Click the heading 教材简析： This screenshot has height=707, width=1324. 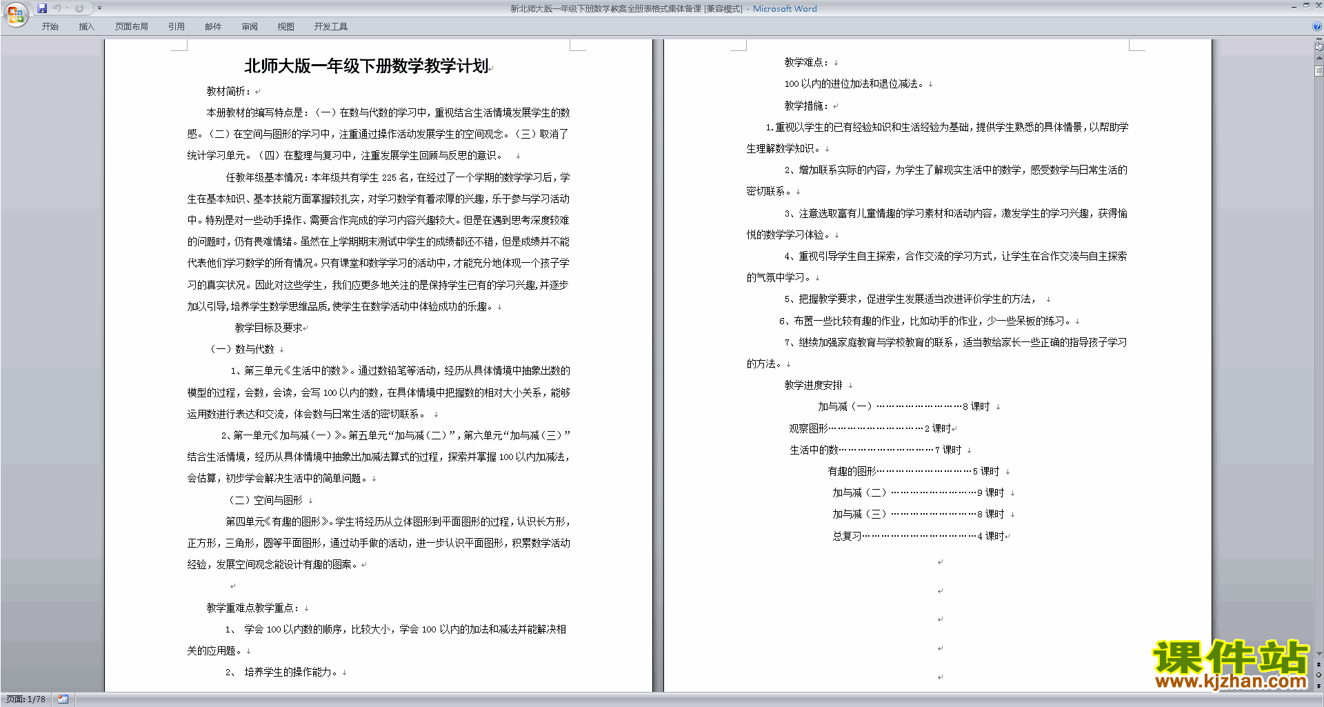(x=229, y=91)
